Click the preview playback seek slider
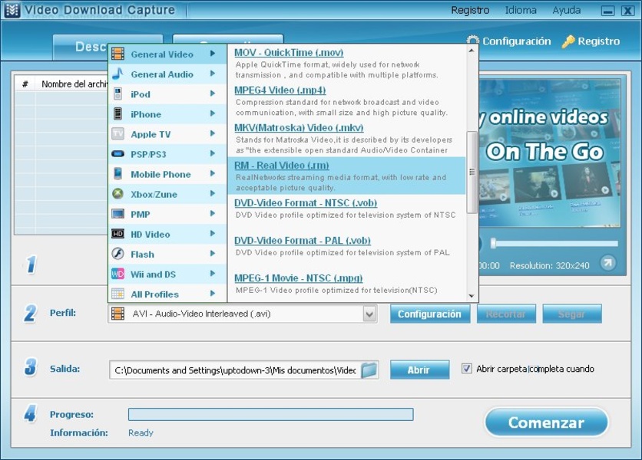Viewport: 642px width, 460px height. [x=555, y=243]
